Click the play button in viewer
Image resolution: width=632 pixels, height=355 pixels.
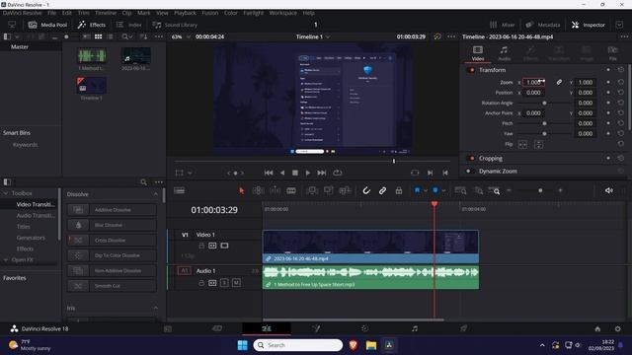[x=308, y=173]
